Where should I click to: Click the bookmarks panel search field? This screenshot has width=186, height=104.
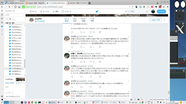pyautogui.click(x=15, y=15)
